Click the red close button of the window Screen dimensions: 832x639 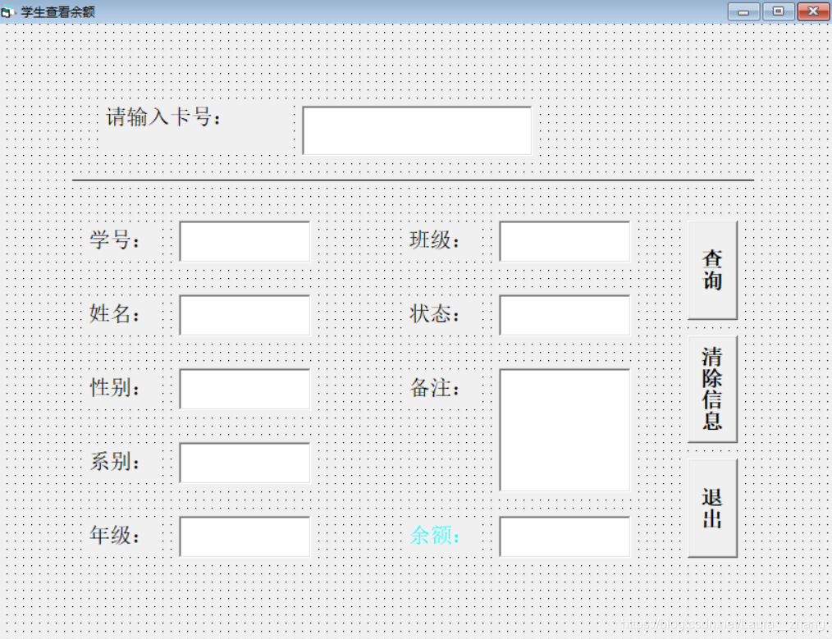tap(811, 11)
